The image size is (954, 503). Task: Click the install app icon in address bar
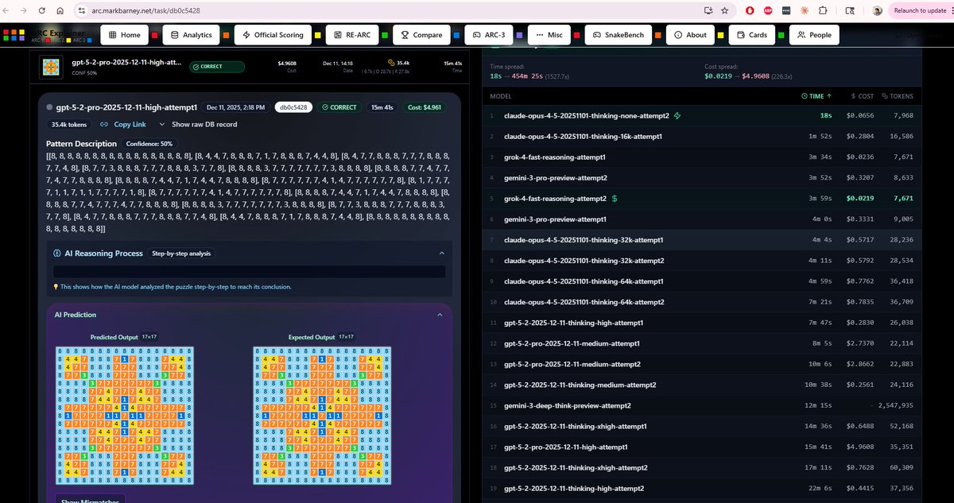(x=708, y=11)
